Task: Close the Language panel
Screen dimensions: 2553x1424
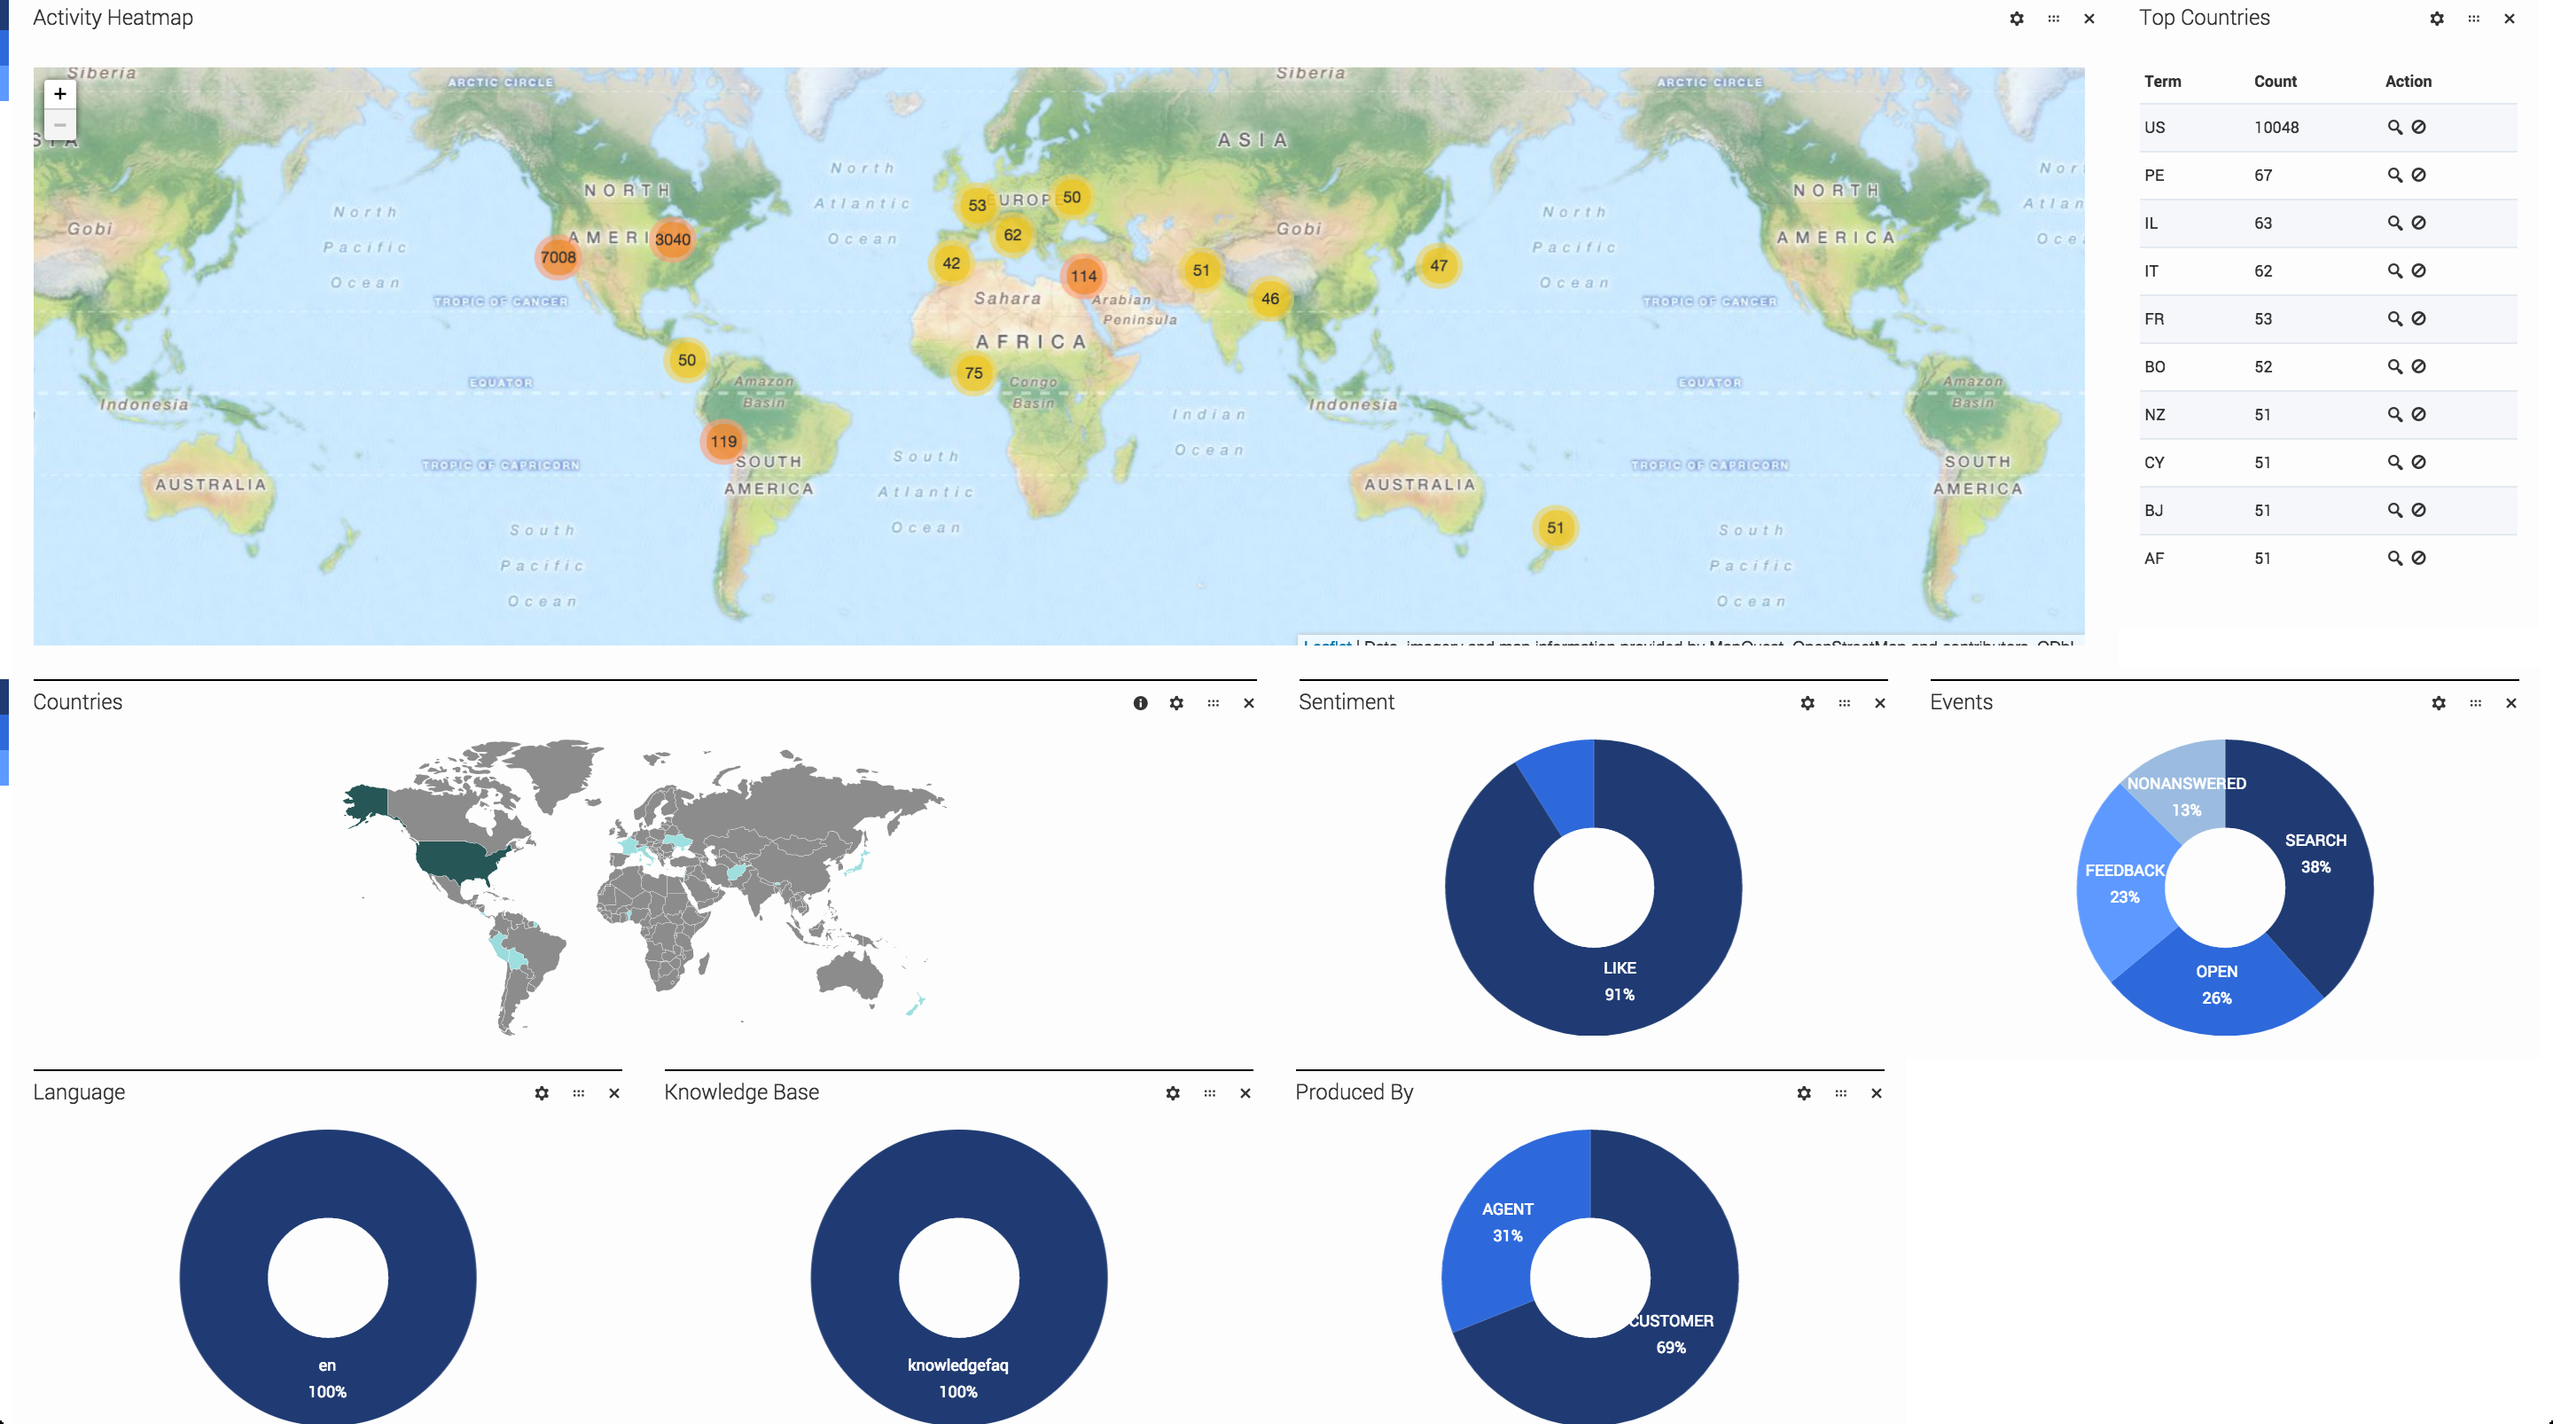Action: 614,1092
